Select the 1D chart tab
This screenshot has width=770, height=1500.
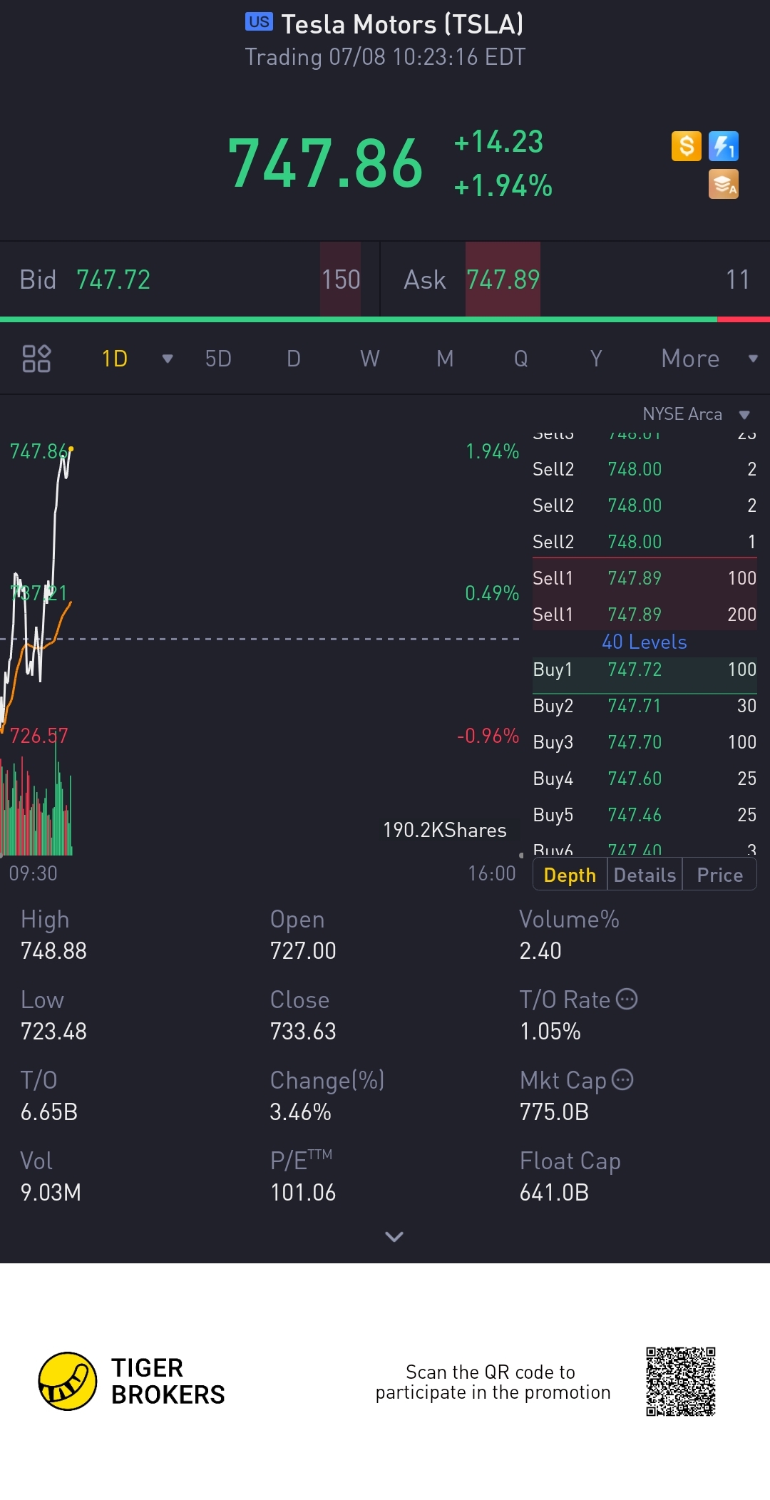pos(115,359)
